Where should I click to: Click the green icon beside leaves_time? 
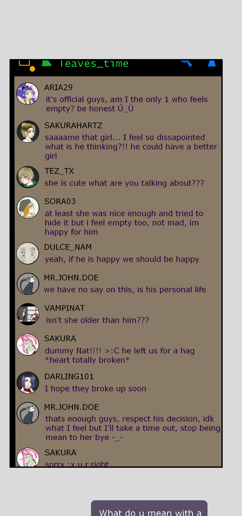click(47, 63)
